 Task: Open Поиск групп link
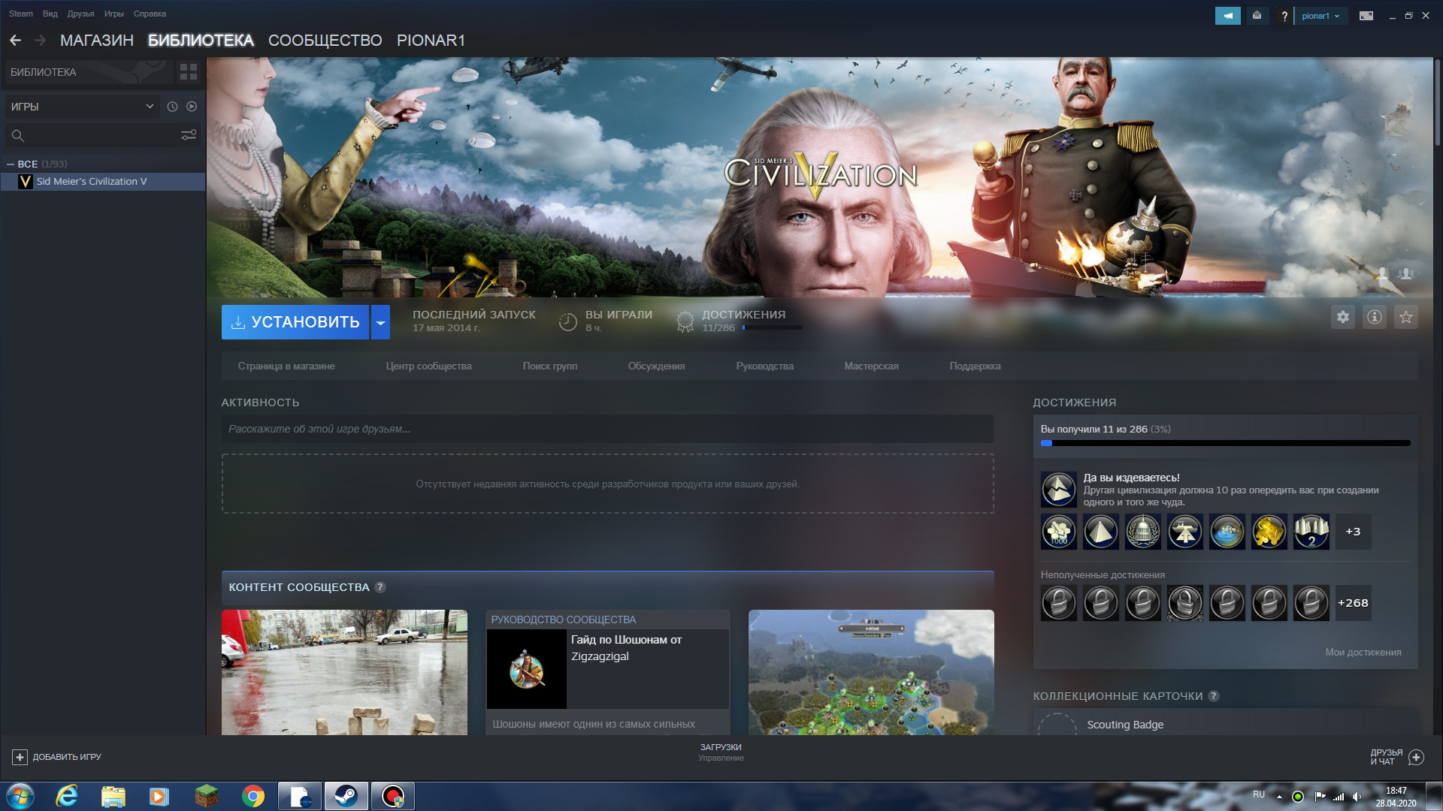[549, 366]
